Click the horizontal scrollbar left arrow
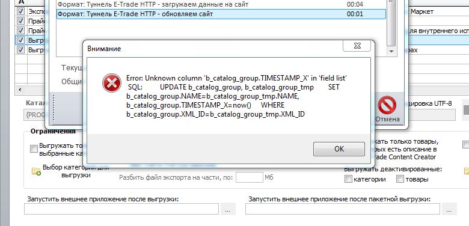This screenshot has width=469, height=226. click(19, 90)
